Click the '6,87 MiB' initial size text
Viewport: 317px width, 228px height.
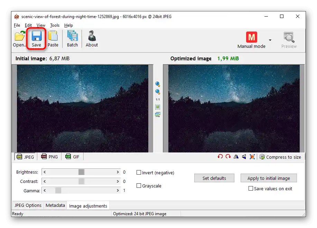pos(59,59)
